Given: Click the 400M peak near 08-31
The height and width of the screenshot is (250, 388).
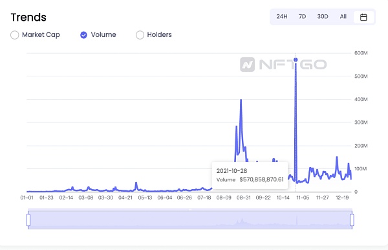Looking at the screenshot, I should (241, 100).
